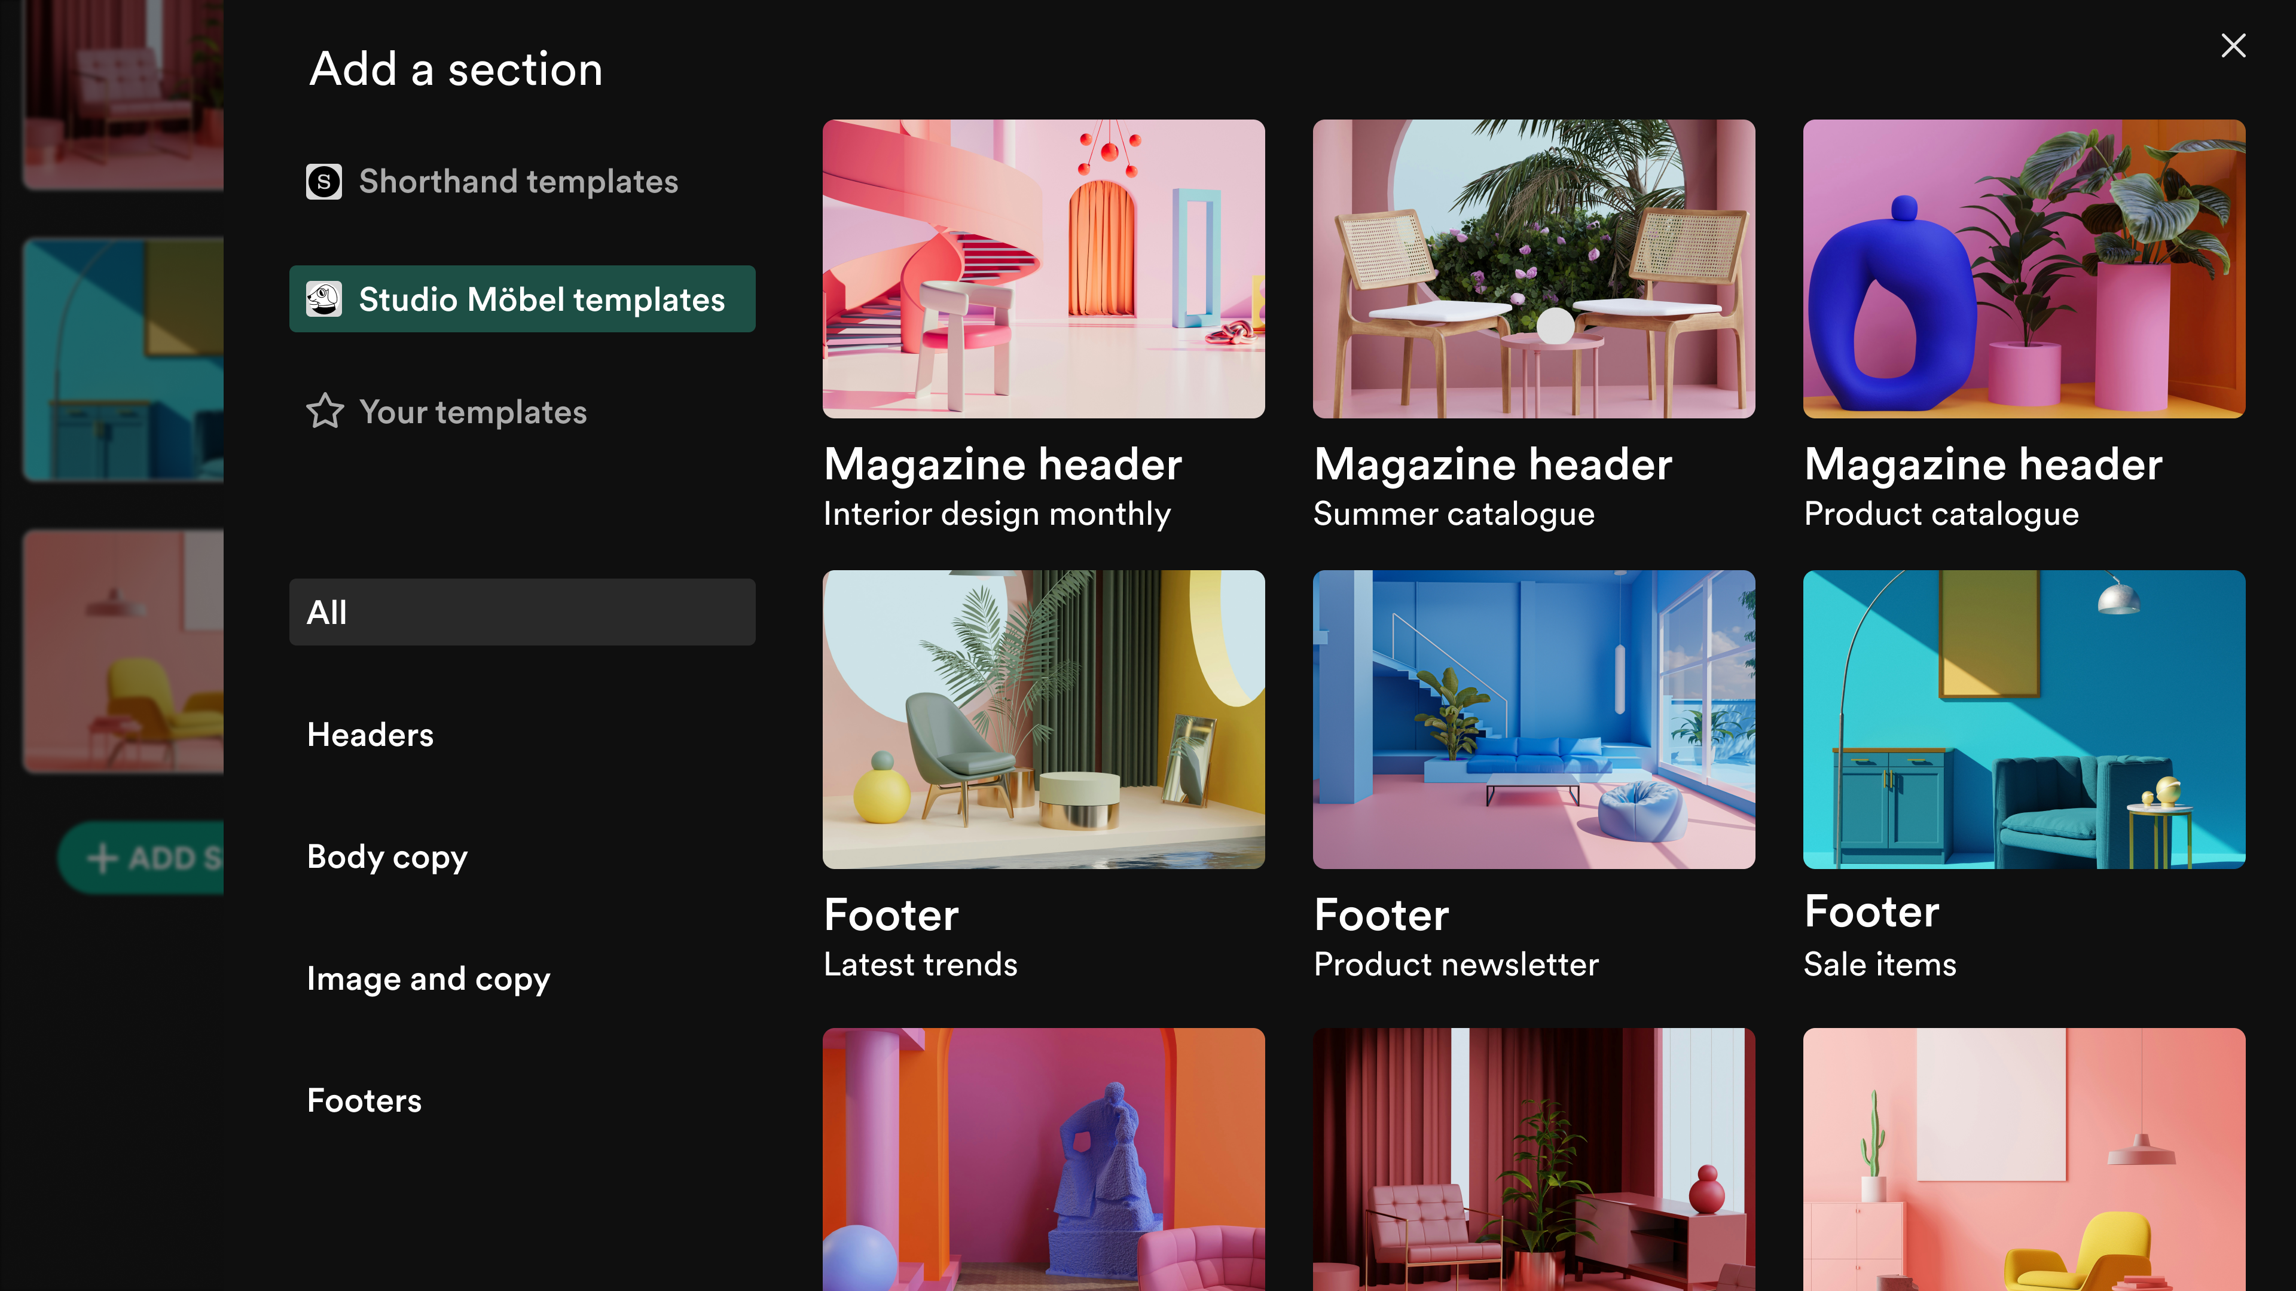Filter by Body copy sections
The image size is (2296, 1291).
(387, 856)
